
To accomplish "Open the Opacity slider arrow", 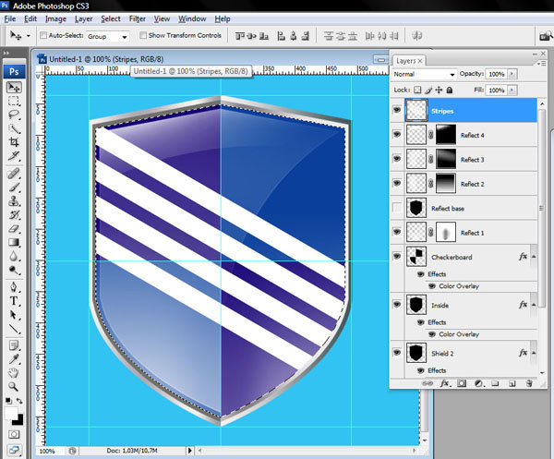I will [512, 74].
